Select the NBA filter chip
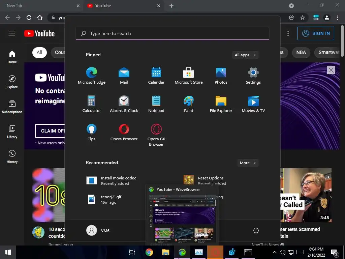This screenshot has height=259, width=345. (x=301, y=52)
